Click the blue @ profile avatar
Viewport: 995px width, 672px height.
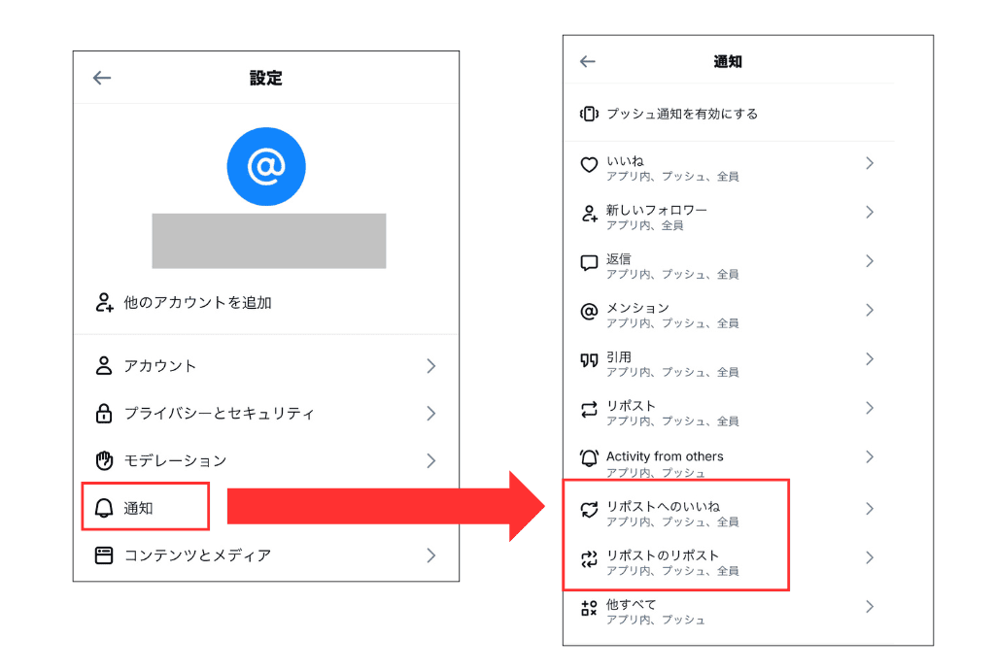[266, 167]
